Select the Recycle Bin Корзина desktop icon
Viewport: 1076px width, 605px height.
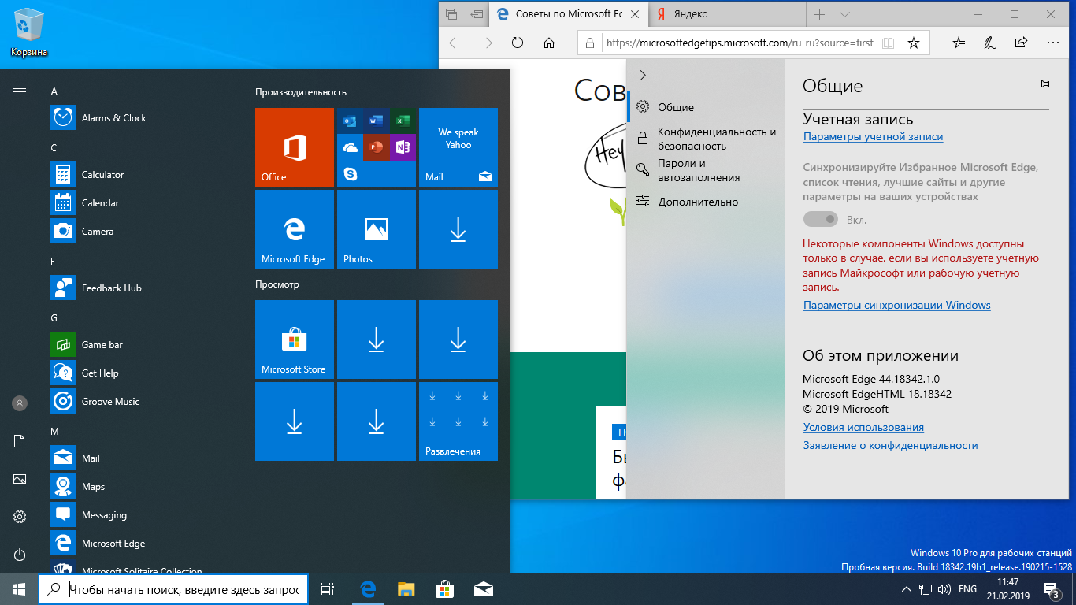29,32
